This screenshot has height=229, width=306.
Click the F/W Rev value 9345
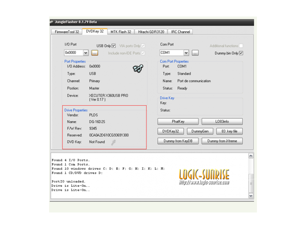coord(93,128)
